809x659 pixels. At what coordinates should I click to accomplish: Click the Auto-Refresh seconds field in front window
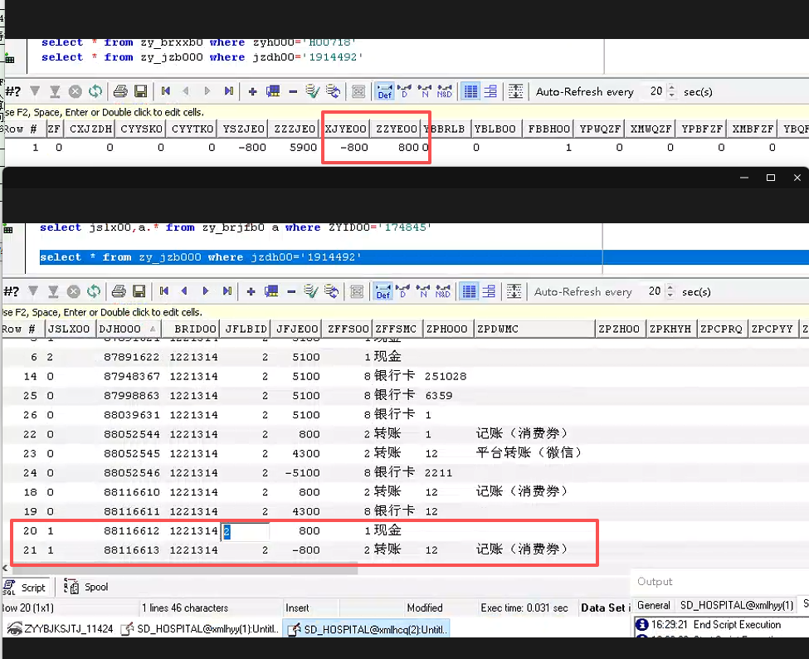[x=653, y=291]
